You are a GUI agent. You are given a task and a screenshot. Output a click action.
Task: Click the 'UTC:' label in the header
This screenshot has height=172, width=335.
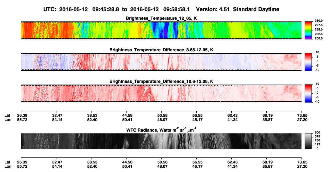[x=50, y=9]
